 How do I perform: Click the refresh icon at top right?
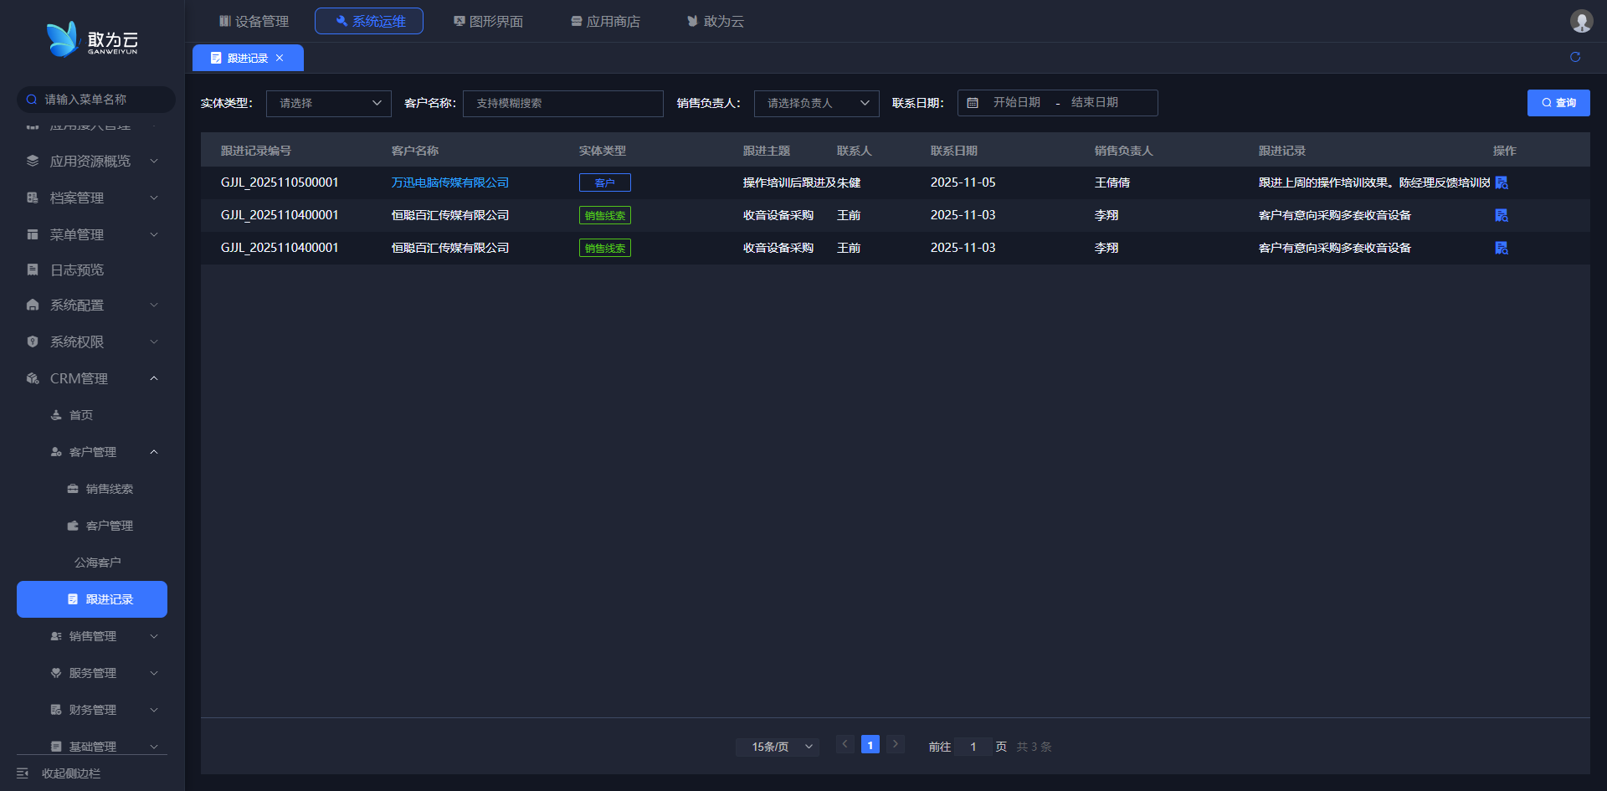(x=1575, y=57)
